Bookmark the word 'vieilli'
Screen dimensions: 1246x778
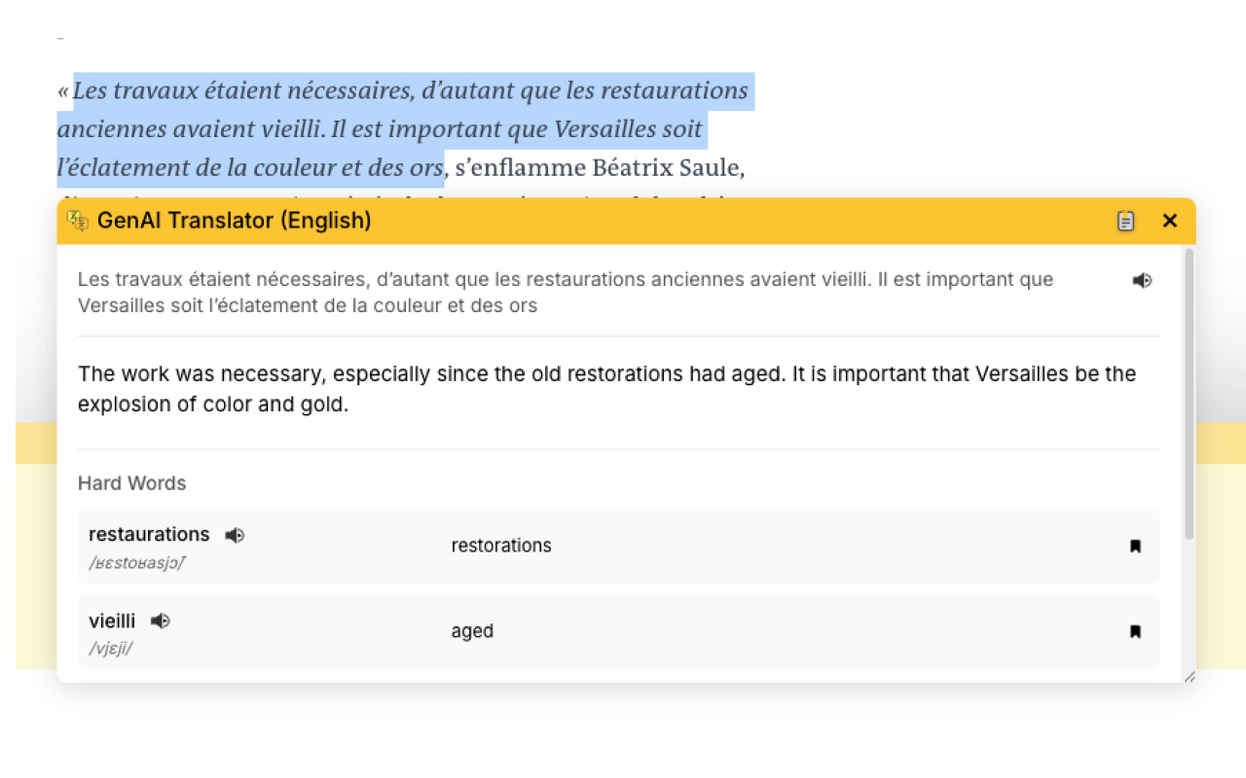1135,631
